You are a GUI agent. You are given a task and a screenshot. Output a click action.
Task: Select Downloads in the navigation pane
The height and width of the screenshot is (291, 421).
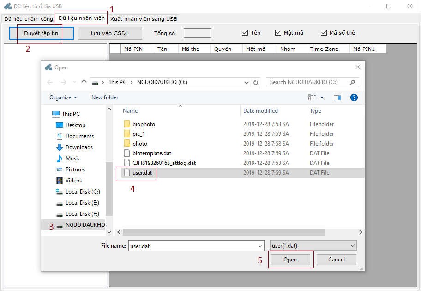79,147
